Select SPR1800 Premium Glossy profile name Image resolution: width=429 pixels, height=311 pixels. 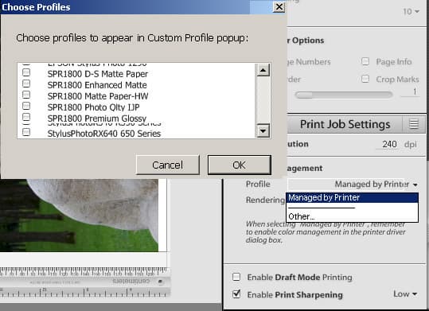click(x=97, y=119)
